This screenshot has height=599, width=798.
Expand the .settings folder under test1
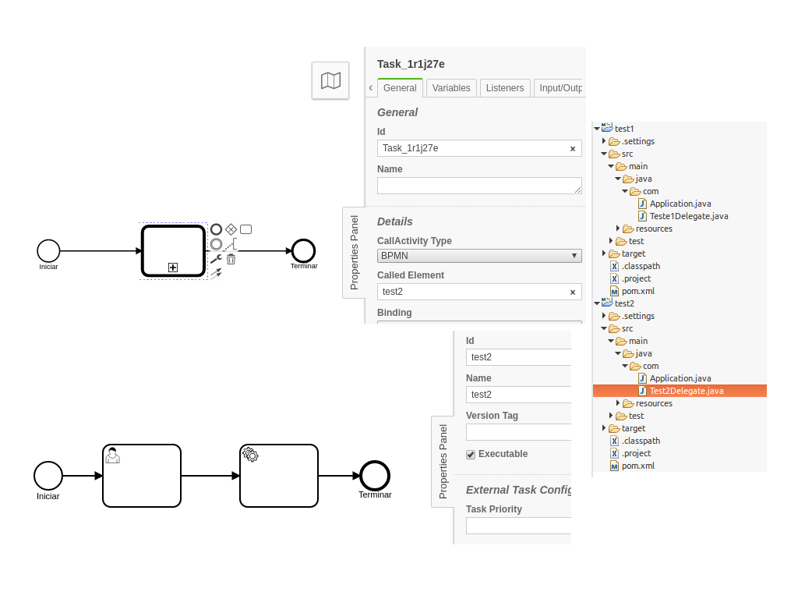(604, 141)
